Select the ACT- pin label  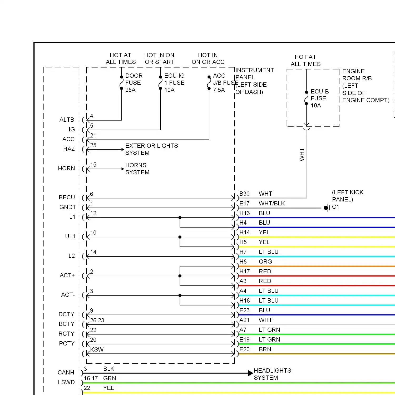(x=68, y=295)
